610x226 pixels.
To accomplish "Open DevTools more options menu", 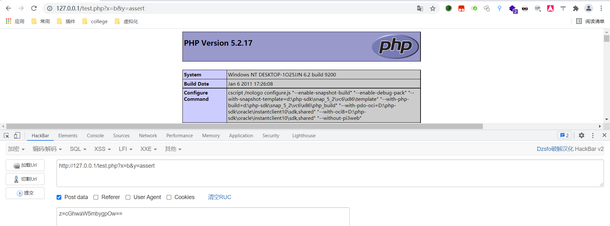I will click(x=593, y=135).
